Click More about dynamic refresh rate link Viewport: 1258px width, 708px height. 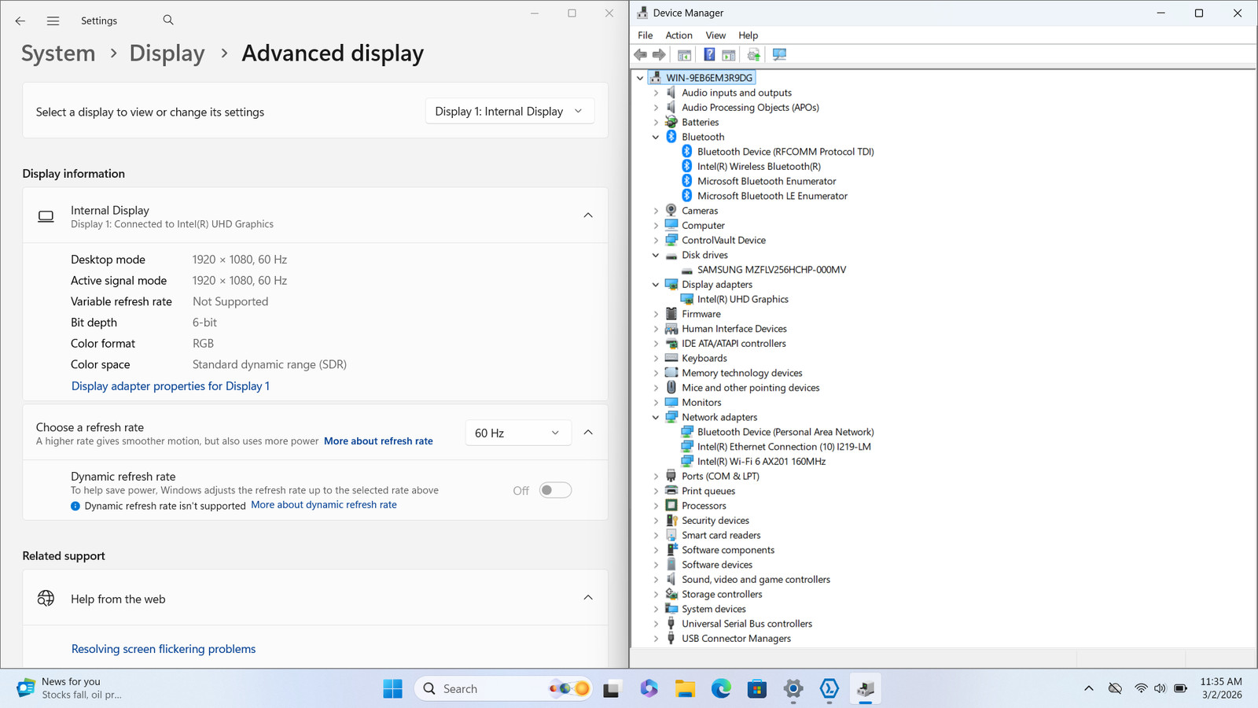coord(324,505)
